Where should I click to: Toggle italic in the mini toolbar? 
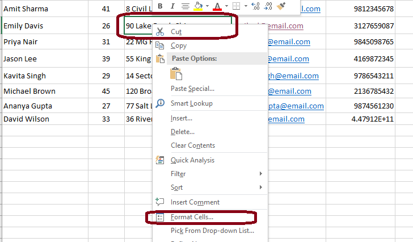tap(172, 6)
